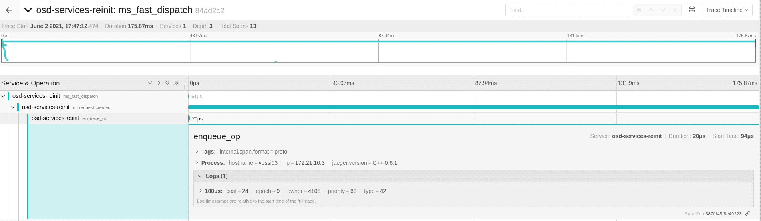Open the Trace Timeline dropdown
The width and height of the screenshot is (761, 221).
tap(727, 10)
